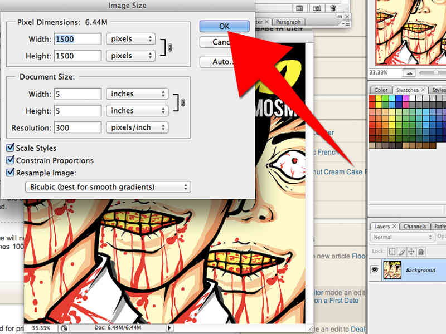
Task: Click the status bar 33.33% zoom field
Action: point(41,328)
